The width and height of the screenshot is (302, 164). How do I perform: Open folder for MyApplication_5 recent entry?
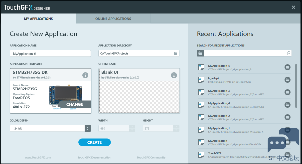pos(288,67)
